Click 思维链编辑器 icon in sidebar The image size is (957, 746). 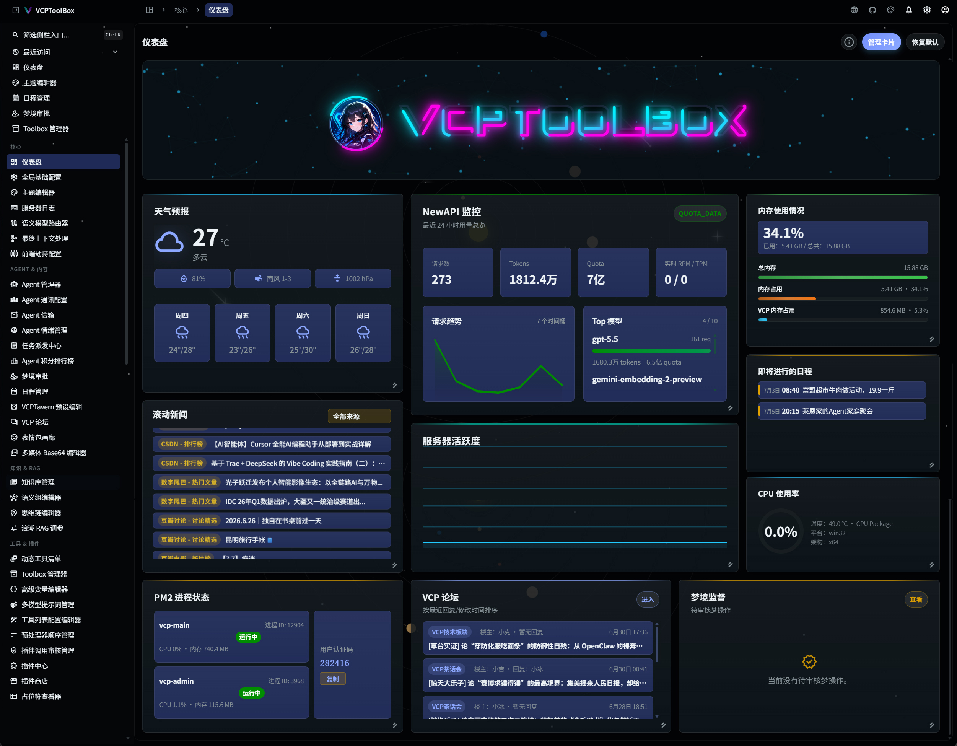[x=14, y=513]
